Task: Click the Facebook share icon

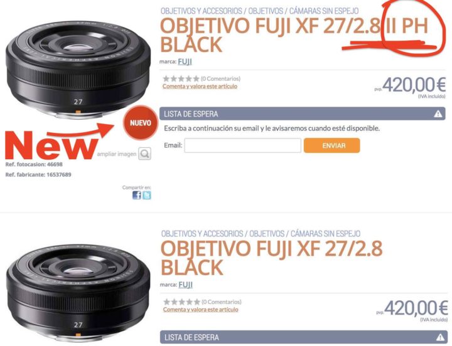Action: point(137,195)
